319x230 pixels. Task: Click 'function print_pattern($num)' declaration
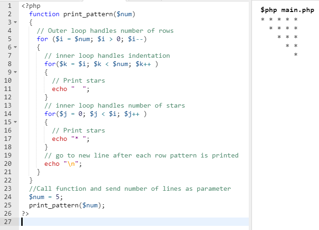tap(82, 14)
